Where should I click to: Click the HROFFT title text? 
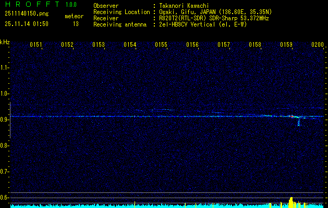point(32,4)
